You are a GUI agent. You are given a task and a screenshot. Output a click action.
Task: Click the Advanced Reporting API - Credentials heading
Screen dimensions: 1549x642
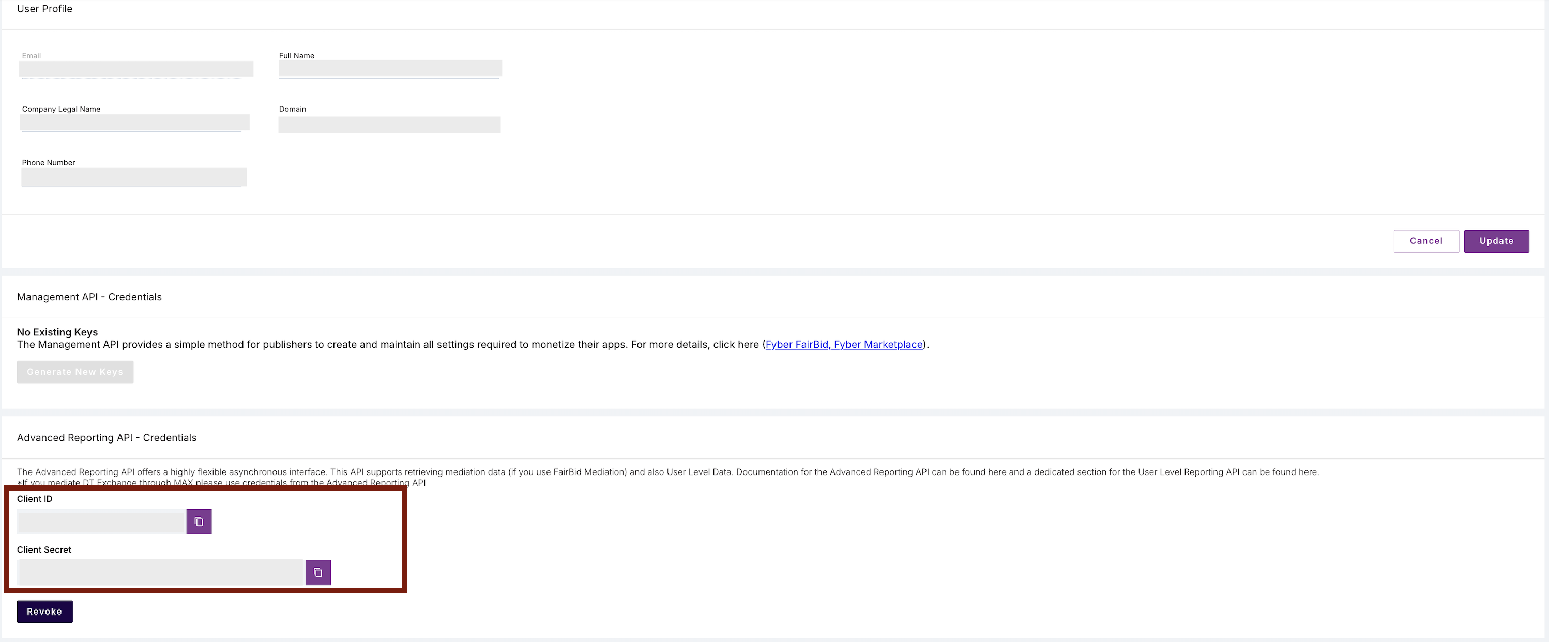tap(107, 437)
